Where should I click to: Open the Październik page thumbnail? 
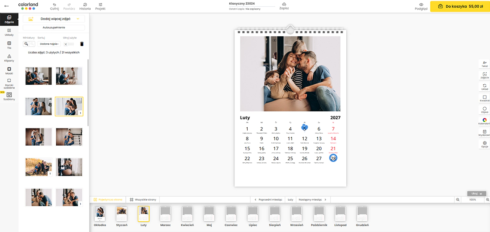point(318,214)
